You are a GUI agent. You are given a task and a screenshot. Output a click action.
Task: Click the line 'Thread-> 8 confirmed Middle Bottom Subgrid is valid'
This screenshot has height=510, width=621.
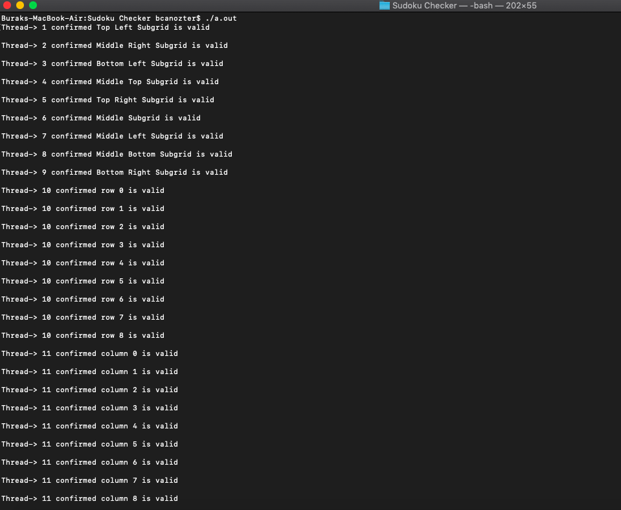coord(117,155)
